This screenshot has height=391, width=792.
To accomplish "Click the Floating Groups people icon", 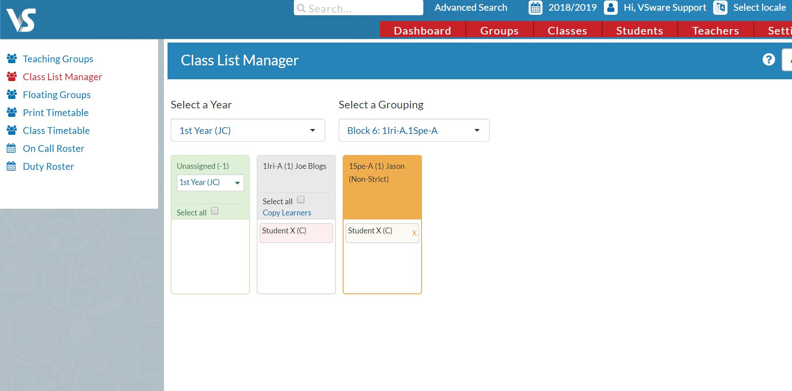I will (x=12, y=94).
